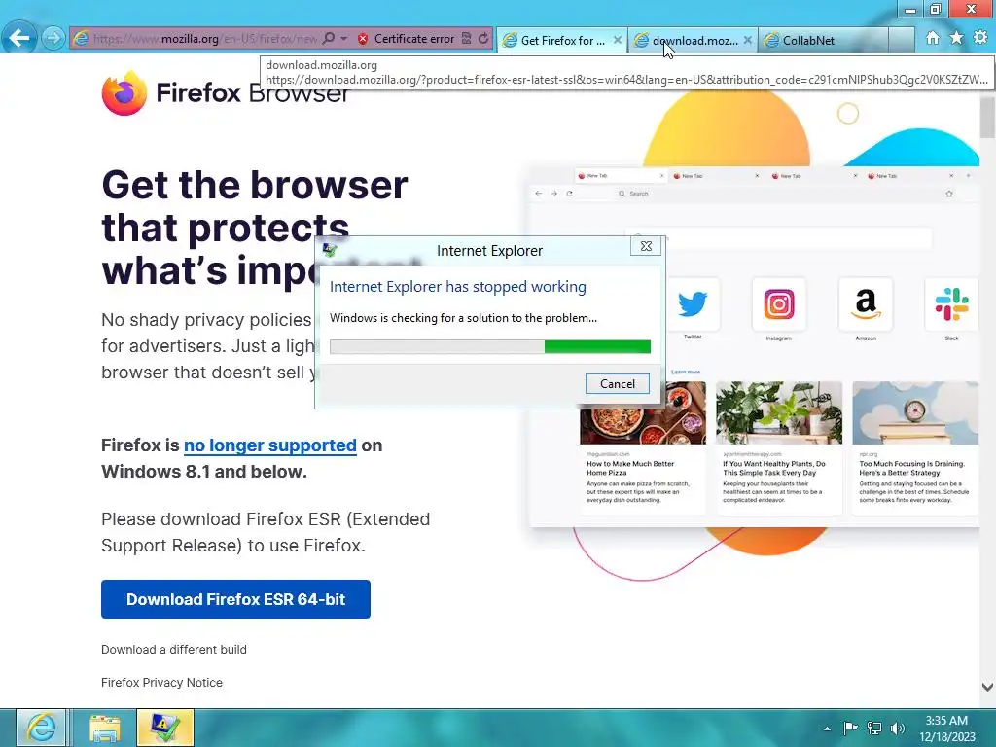
Task: Click the network tray icon
Action: pos(874,728)
